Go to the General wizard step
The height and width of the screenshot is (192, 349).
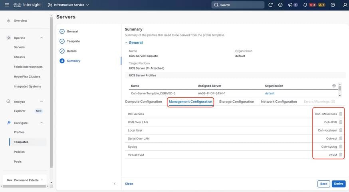(69, 32)
